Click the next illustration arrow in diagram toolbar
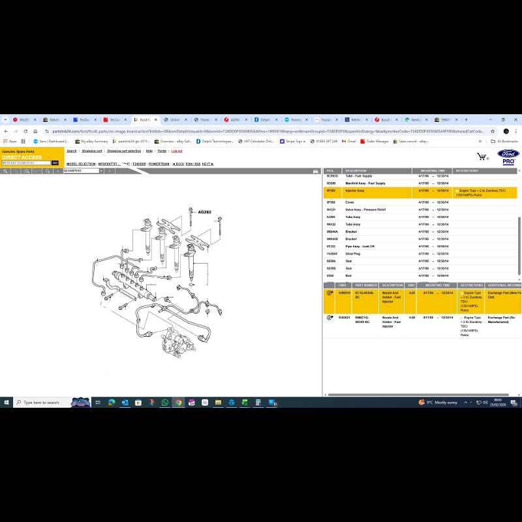Image resolution: width=522 pixels, height=522 pixels. coord(110,171)
